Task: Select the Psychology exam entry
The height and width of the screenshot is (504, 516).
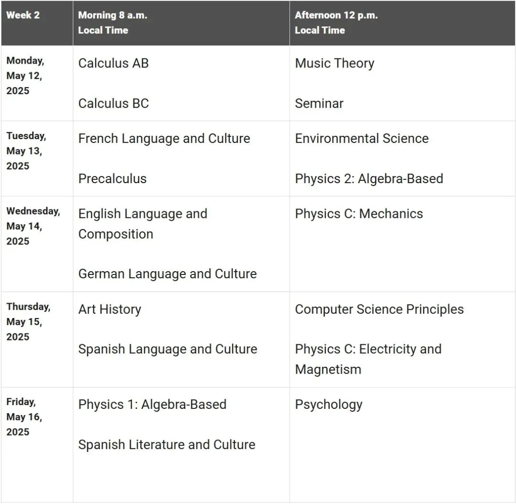Action: click(329, 405)
